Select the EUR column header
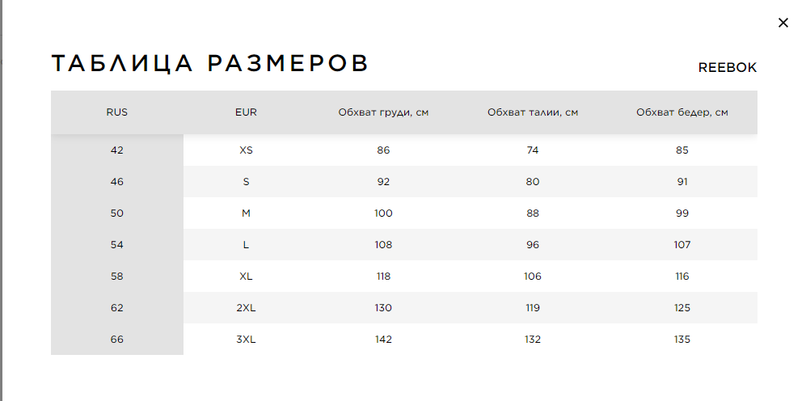 coord(246,112)
